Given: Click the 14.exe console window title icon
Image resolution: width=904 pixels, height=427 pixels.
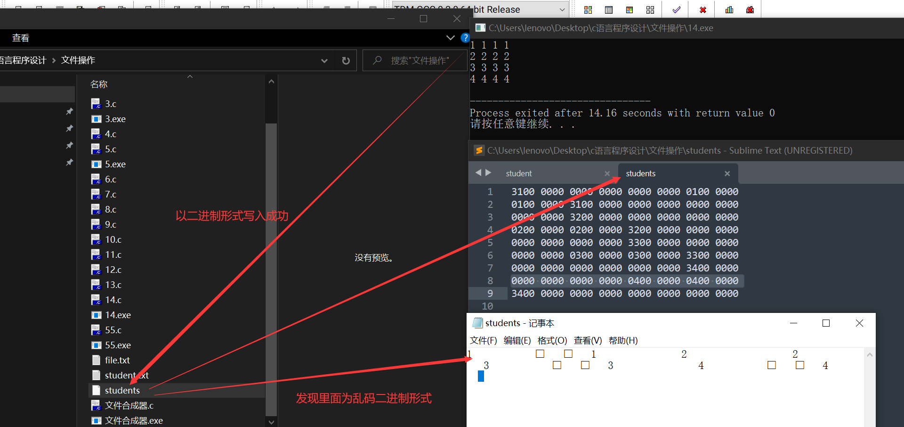Looking at the screenshot, I should click(480, 28).
